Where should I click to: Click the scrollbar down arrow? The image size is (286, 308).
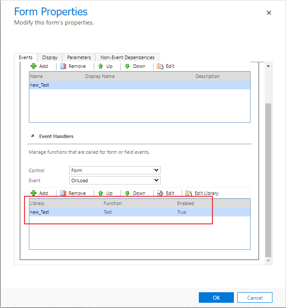[x=268, y=261]
